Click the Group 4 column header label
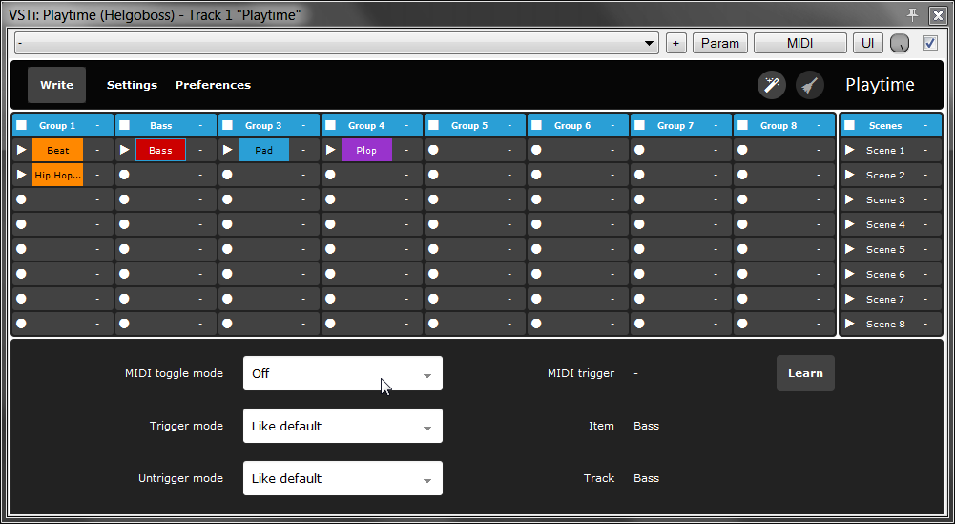The image size is (955, 524). coord(366,125)
